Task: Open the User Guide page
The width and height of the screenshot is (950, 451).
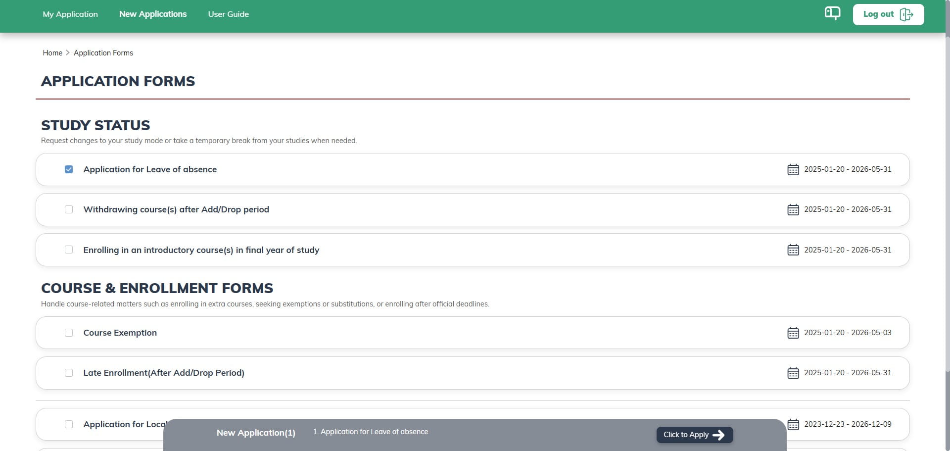Action: pyautogui.click(x=228, y=14)
